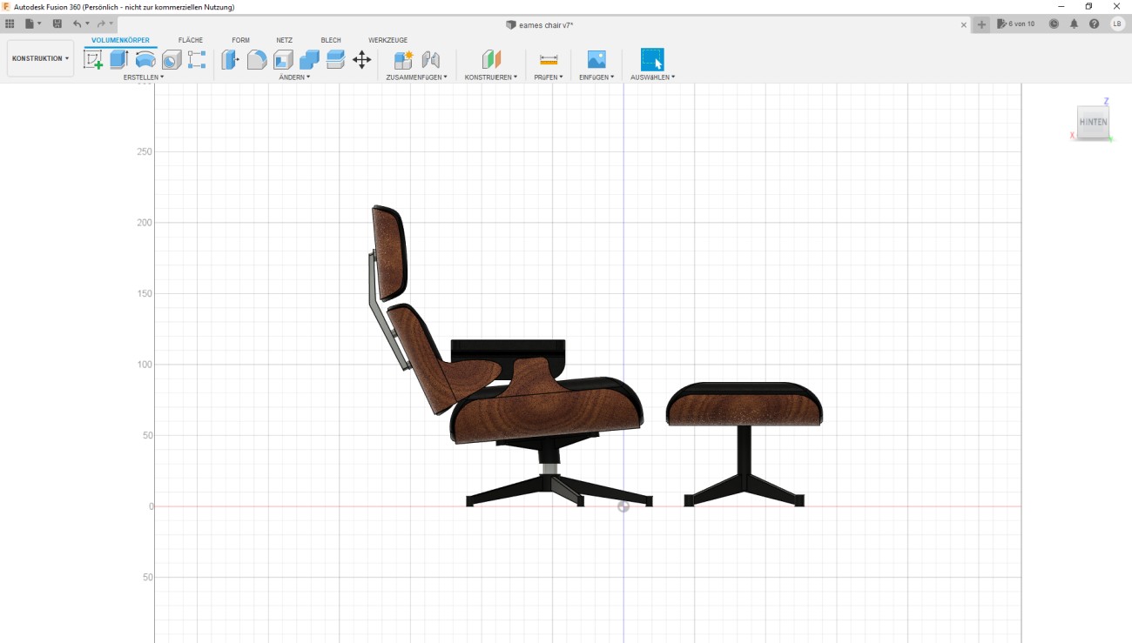Expand the PRÜFEN menu
1132x643 pixels.
549,77
